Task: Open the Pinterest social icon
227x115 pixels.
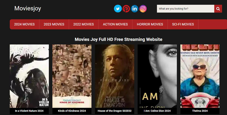Action: coord(126,9)
